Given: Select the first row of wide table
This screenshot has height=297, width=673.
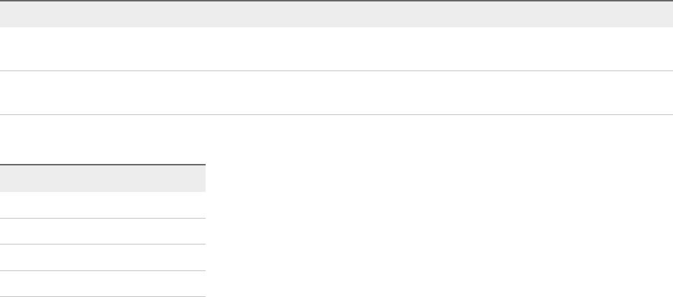Looking at the screenshot, I should [x=336, y=49].
